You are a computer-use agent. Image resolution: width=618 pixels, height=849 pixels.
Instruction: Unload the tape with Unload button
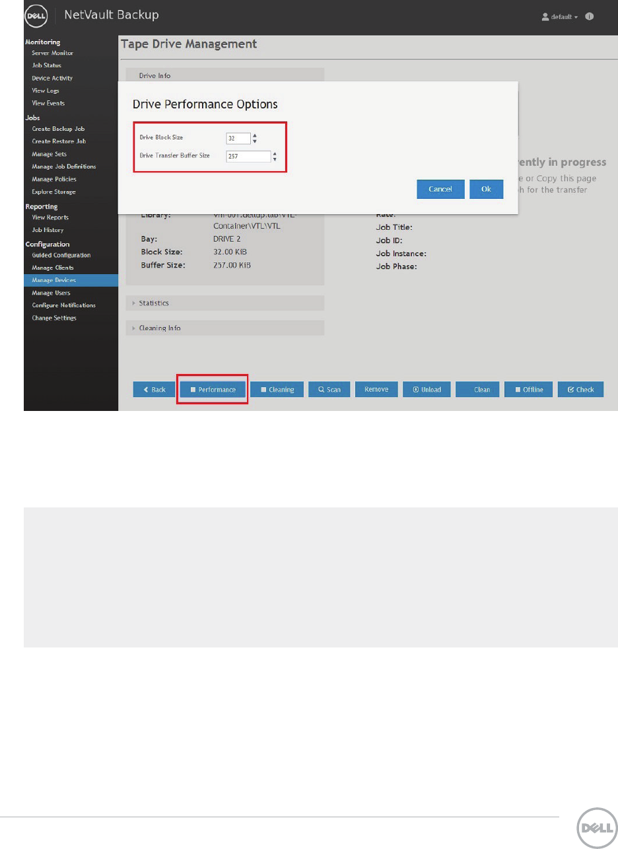(x=427, y=390)
